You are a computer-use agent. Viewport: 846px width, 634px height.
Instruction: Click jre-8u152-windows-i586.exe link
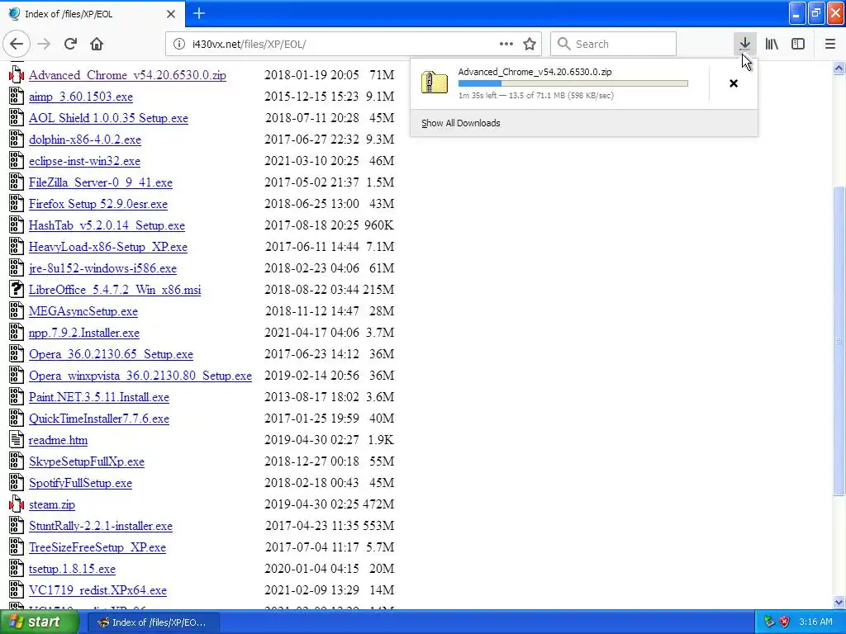point(102,268)
